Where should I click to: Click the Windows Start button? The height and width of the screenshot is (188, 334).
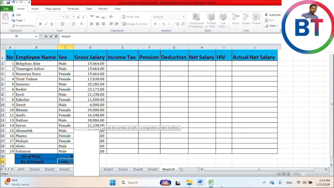[x=113, y=183]
